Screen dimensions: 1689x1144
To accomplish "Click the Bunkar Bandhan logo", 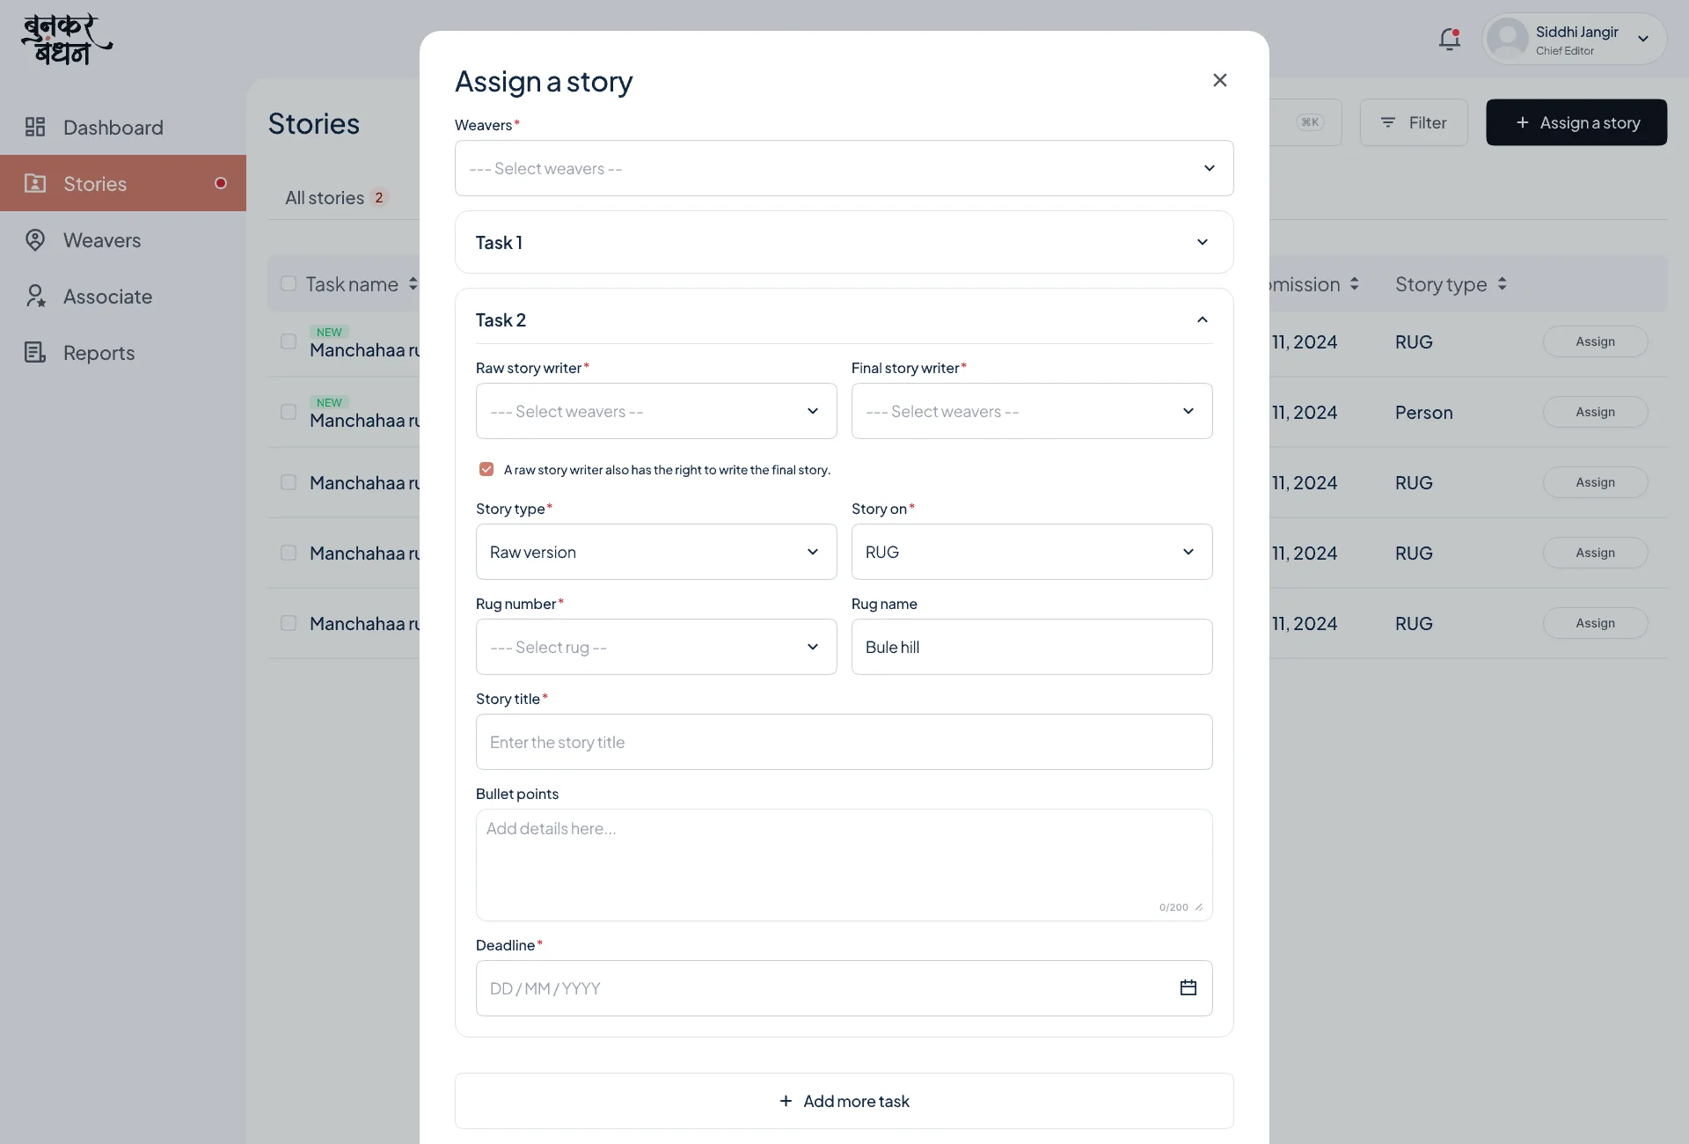I will point(67,40).
